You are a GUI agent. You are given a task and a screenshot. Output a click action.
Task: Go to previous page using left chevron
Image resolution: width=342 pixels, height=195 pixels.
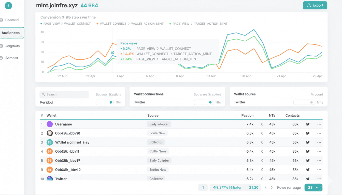point(266,187)
